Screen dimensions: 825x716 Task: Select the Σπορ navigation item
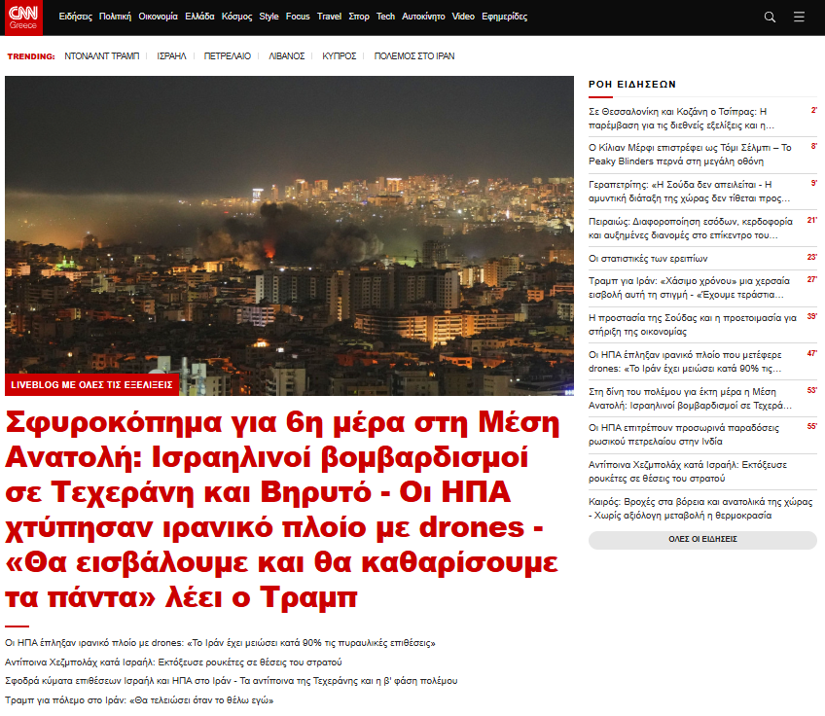tap(359, 17)
